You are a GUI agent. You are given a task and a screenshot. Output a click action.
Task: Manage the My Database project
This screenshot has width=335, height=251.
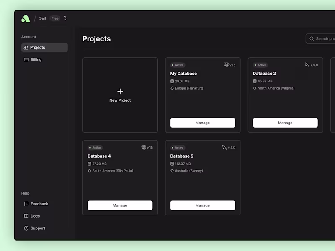203,123
